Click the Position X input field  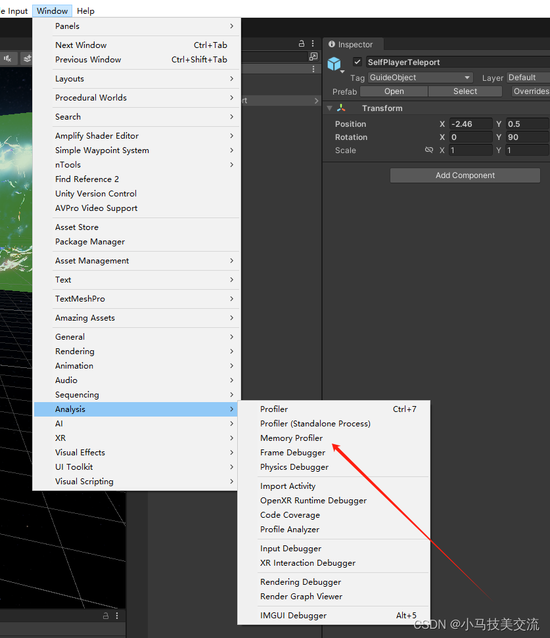tap(470, 124)
